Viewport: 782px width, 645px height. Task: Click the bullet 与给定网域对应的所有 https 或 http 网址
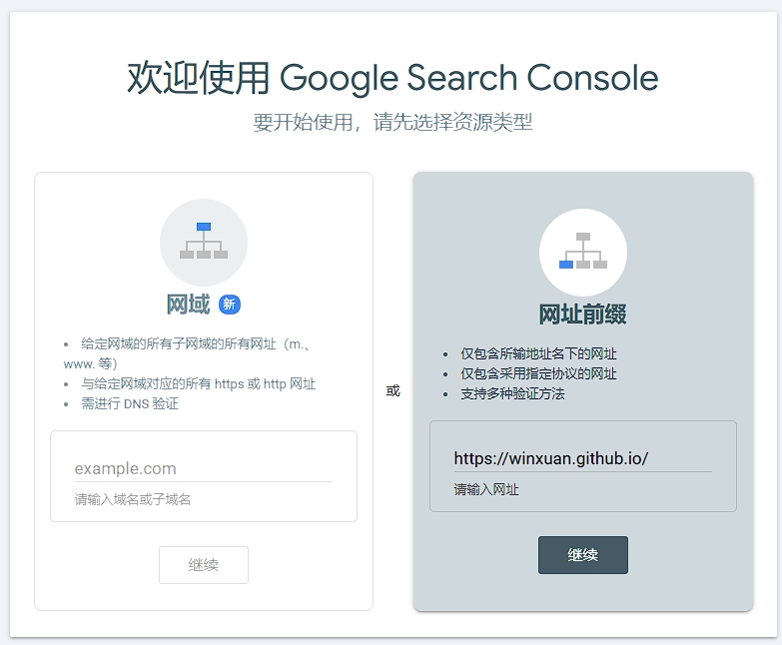[199, 383]
